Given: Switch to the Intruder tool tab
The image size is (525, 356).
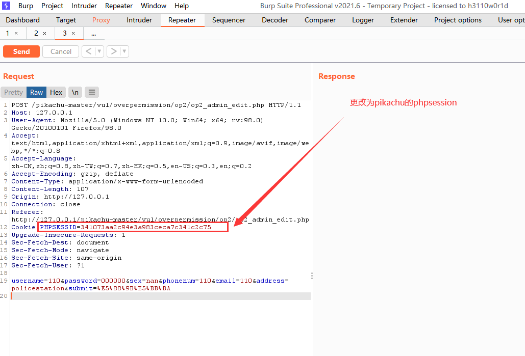Looking at the screenshot, I should point(139,20).
